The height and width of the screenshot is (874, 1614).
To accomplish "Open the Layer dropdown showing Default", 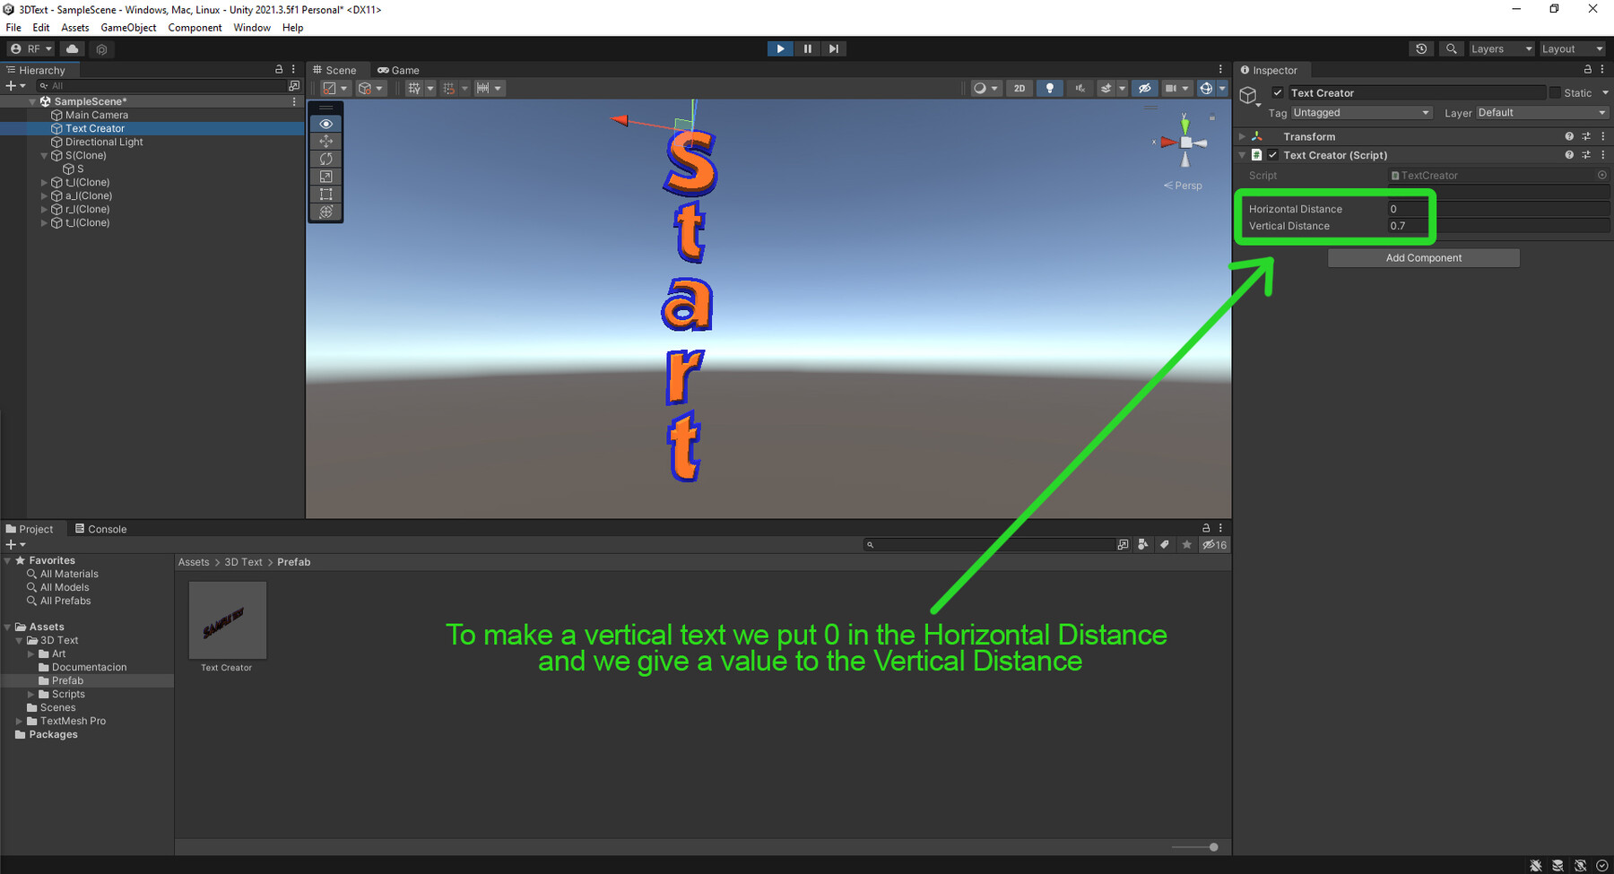I will click(x=1542, y=112).
